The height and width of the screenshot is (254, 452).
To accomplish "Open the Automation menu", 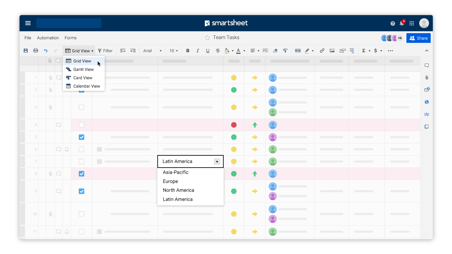I will (48, 38).
